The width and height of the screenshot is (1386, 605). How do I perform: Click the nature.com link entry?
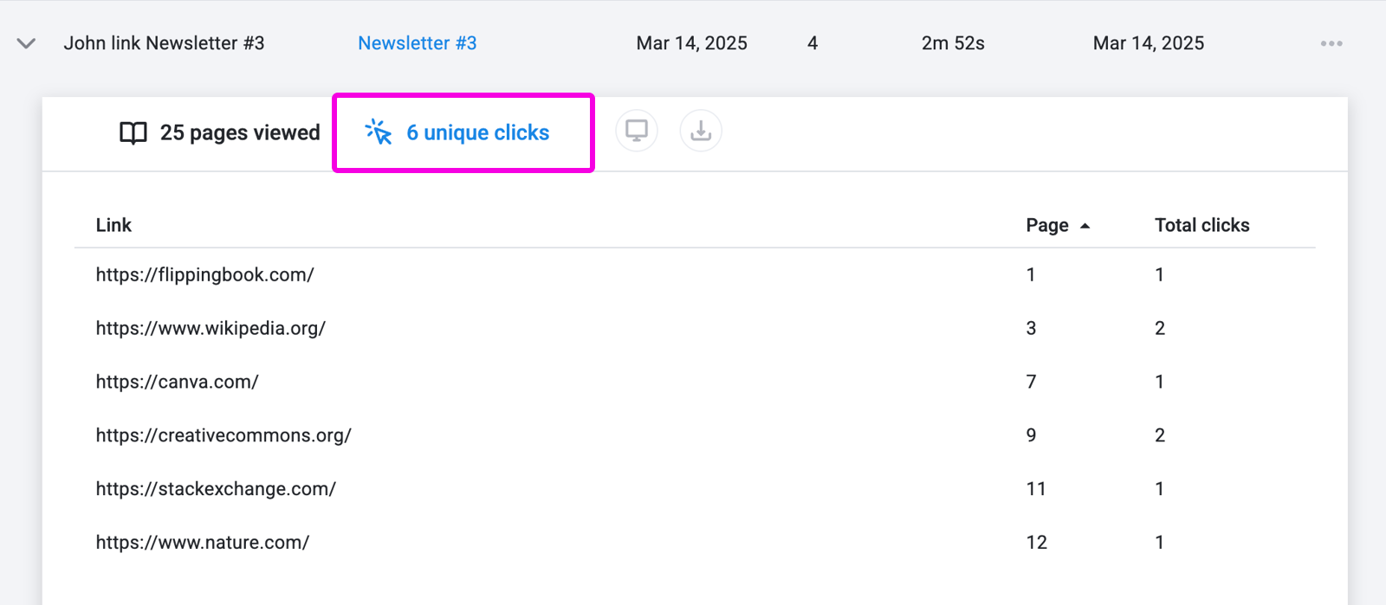[x=202, y=543]
